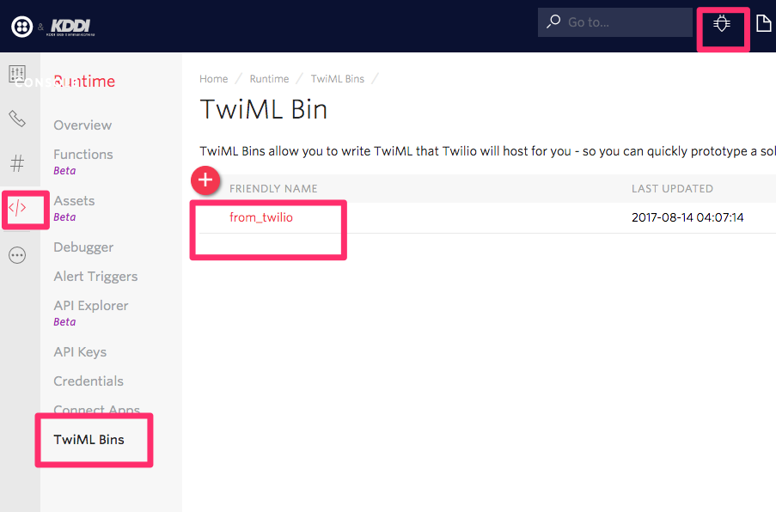The height and width of the screenshot is (512, 776).
Task: Select the 2017-08-14 04:07:14 timestamp
Action: (687, 217)
